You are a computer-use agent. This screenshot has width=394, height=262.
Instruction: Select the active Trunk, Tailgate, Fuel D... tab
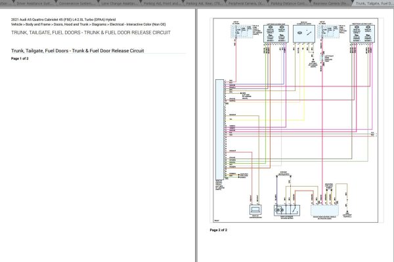pyautogui.click(x=374, y=3)
